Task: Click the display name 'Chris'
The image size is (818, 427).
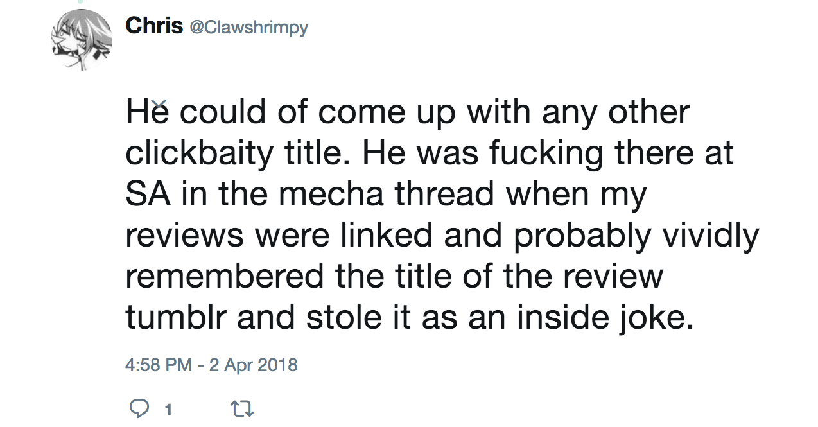Action: (x=153, y=26)
